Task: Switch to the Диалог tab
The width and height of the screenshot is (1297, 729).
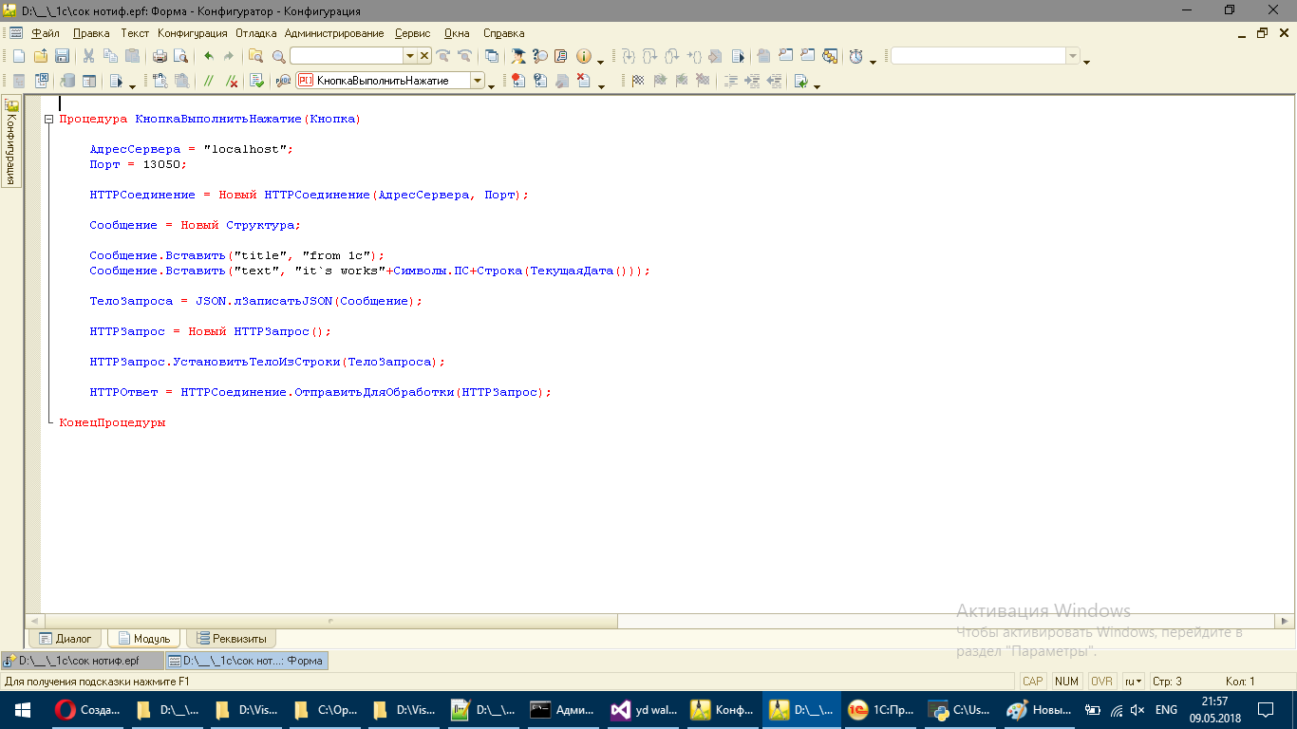Action: [x=66, y=639]
